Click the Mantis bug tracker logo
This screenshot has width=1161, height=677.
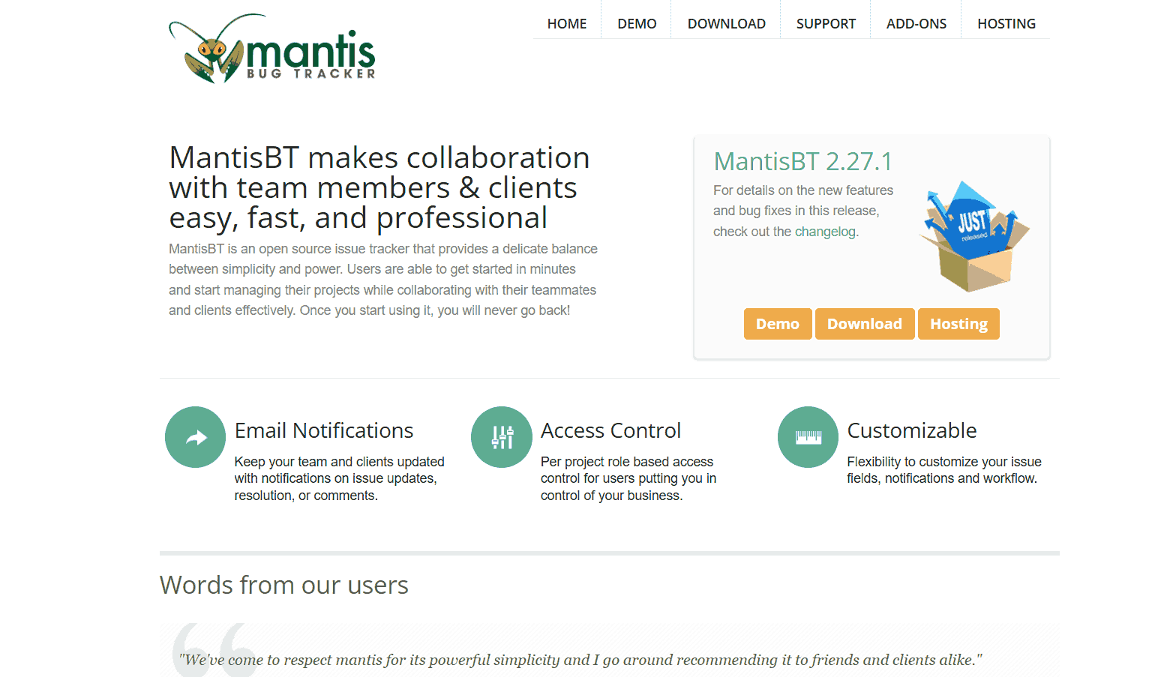coord(271,47)
